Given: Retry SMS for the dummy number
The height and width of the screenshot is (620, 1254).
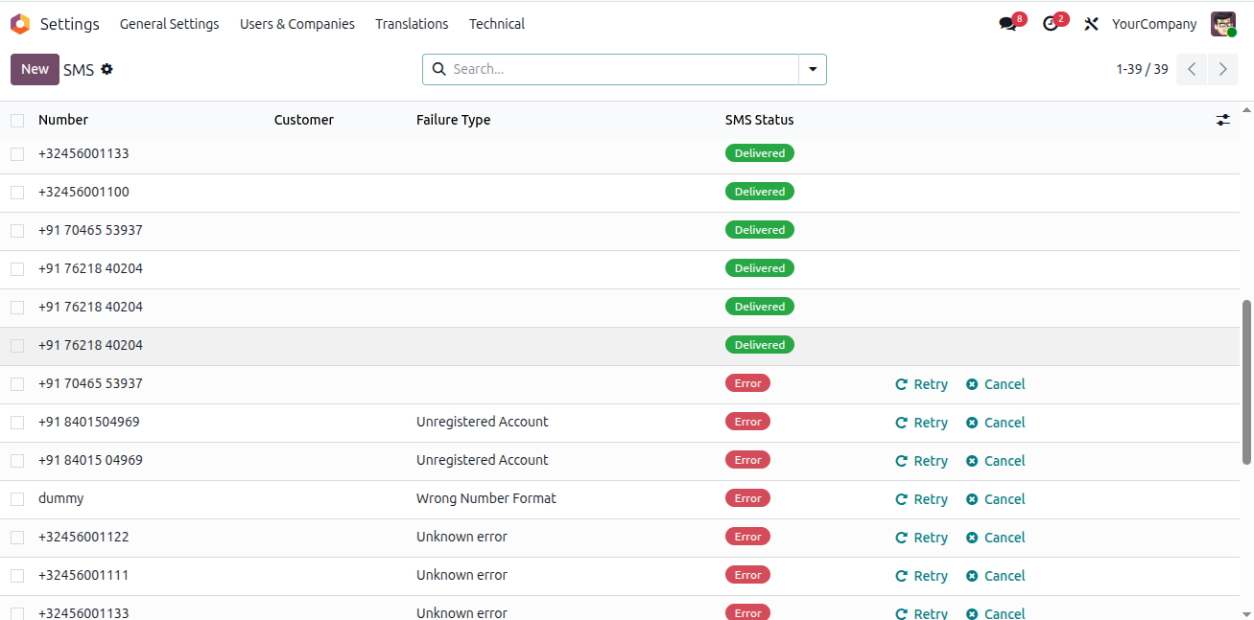Looking at the screenshot, I should coord(921,499).
